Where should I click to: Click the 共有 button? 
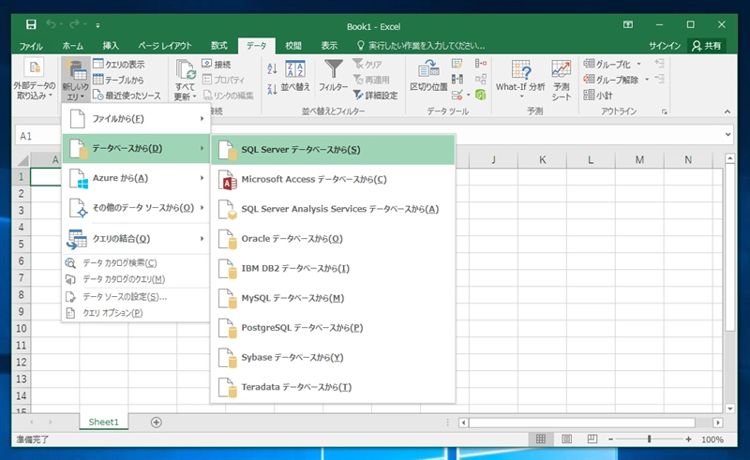(707, 46)
